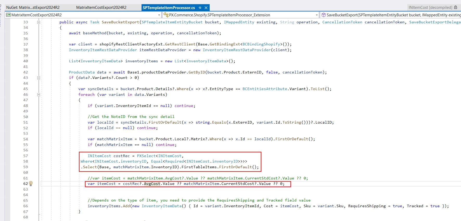Screen dimensions: 461x221
Task: Open the NuGet: Matrix...stExport2024R2 tab
Action: click(33, 8)
